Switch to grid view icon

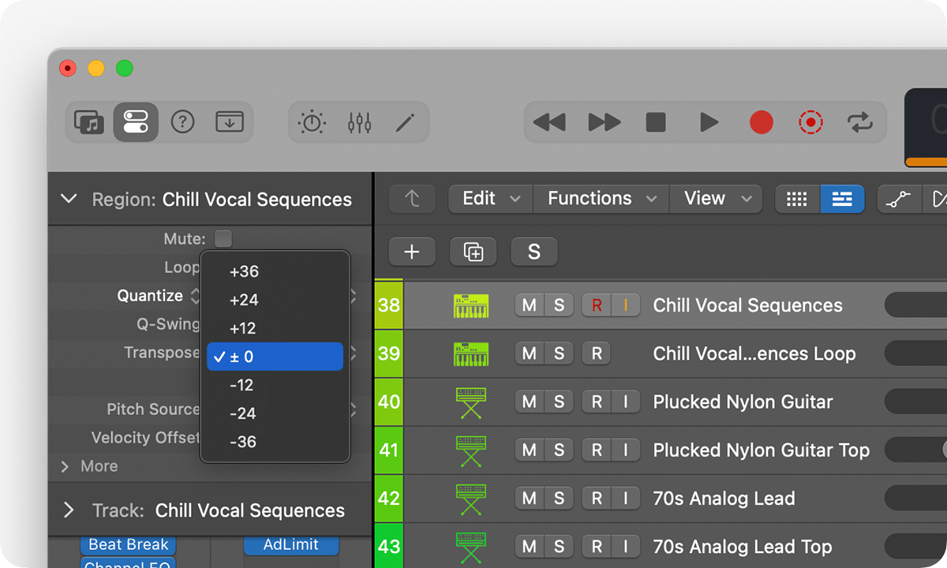tap(797, 199)
